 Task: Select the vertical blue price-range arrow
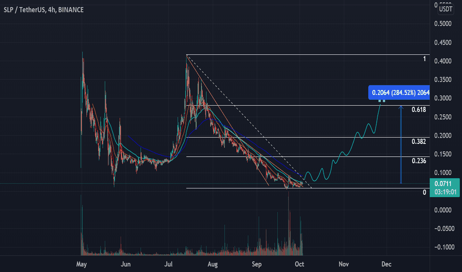pyautogui.click(x=401, y=144)
